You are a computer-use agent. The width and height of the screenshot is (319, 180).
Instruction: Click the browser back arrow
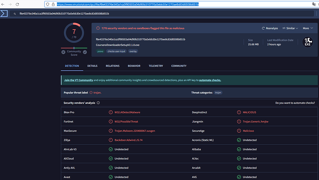pos(3,4)
